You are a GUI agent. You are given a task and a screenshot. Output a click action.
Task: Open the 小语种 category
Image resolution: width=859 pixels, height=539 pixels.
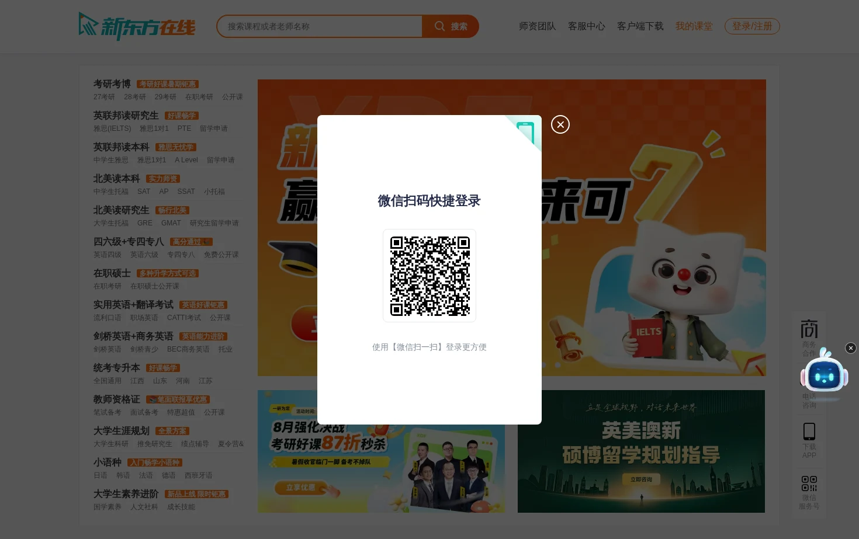[x=108, y=463]
